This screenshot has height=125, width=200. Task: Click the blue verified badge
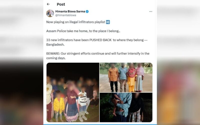click(x=87, y=11)
